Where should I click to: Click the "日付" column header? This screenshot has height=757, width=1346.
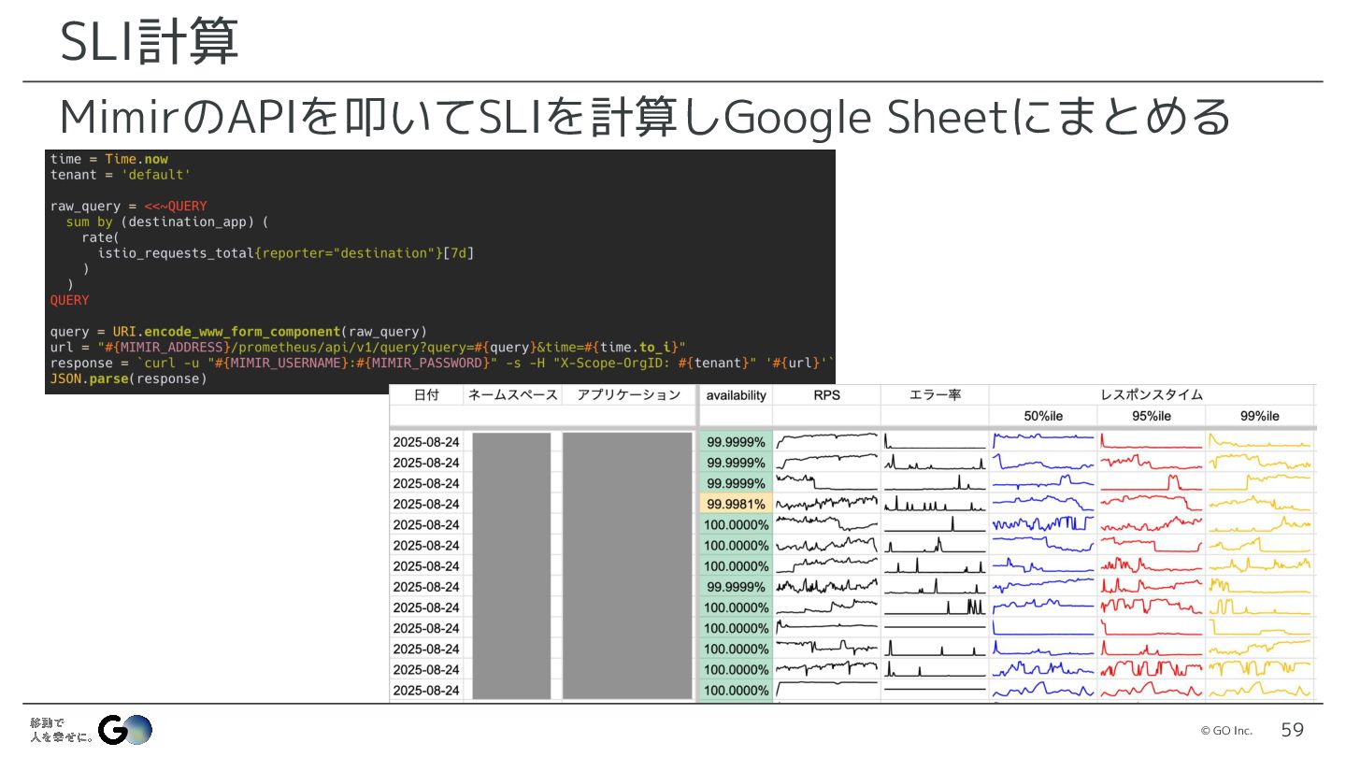pyautogui.click(x=426, y=395)
